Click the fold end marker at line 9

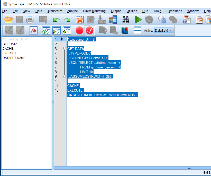pos(65,76)
